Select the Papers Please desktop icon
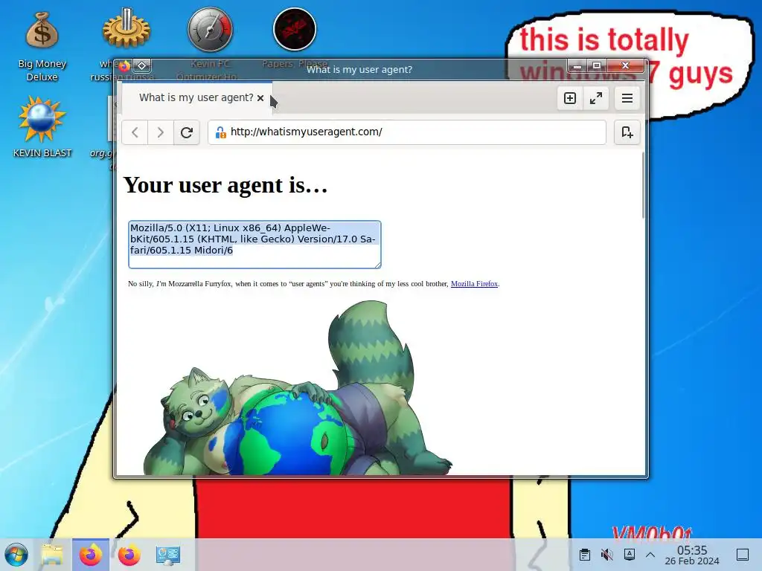Screen dimensions: 762x571 pyautogui.click(x=295, y=29)
